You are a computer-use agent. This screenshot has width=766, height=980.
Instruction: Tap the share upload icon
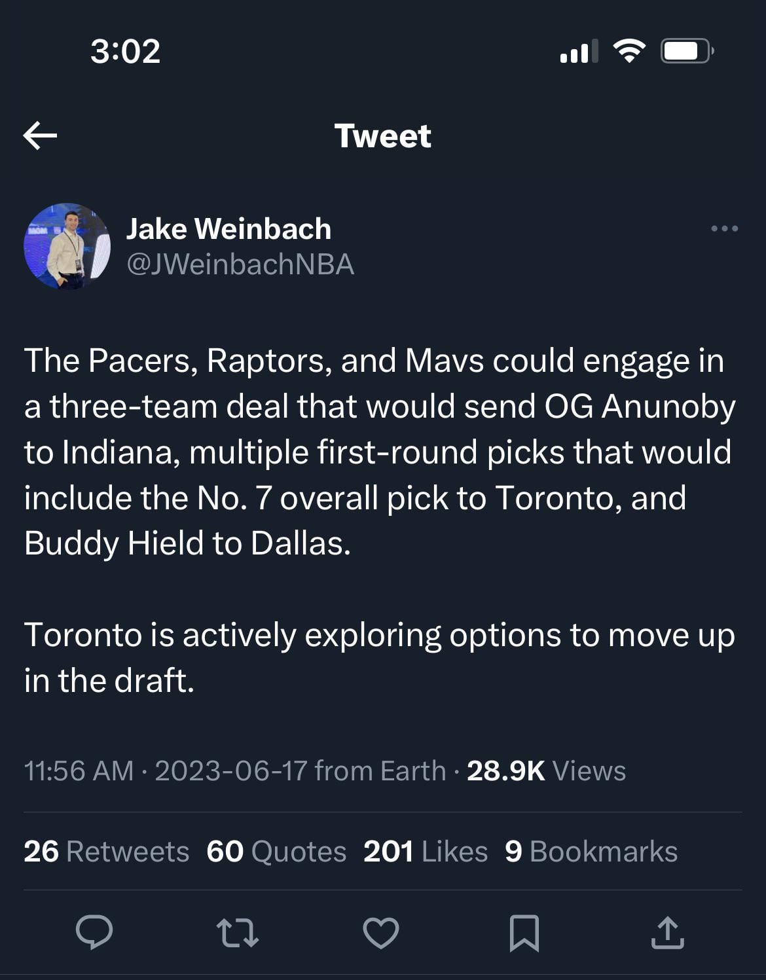[x=667, y=932]
